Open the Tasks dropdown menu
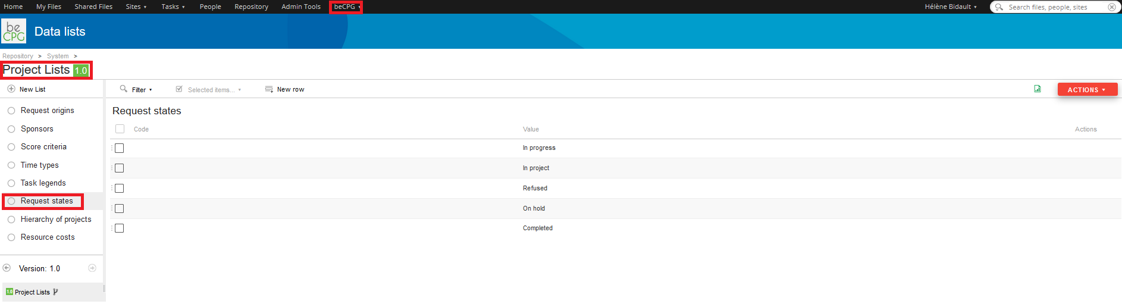 pyautogui.click(x=173, y=7)
